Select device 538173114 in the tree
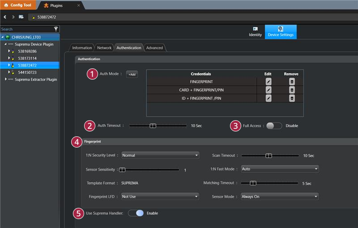 (x=27, y=58)
